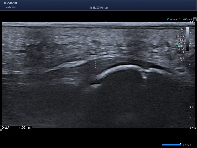Click the lower caliper cross marker
197x148 pixels.
(x=96, y=76)
